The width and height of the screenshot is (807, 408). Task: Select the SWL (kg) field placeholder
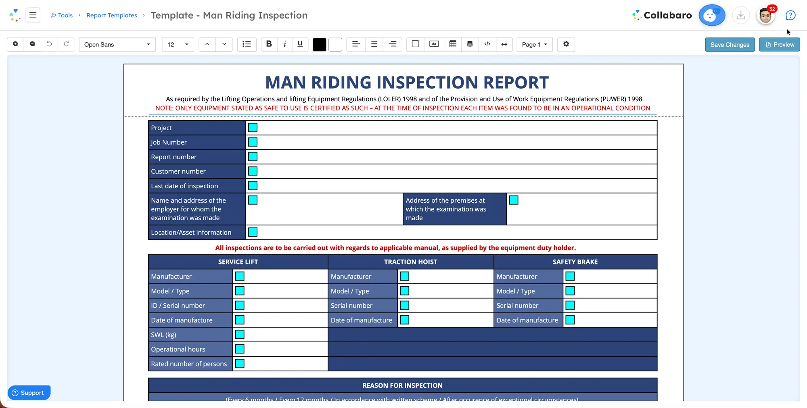tap(240, 335)
